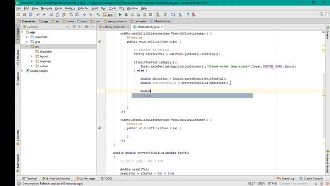Viewport: 330px width, 186px height.
Task: Click the Undo toolbar icon
Action: (x=38, y=14)
